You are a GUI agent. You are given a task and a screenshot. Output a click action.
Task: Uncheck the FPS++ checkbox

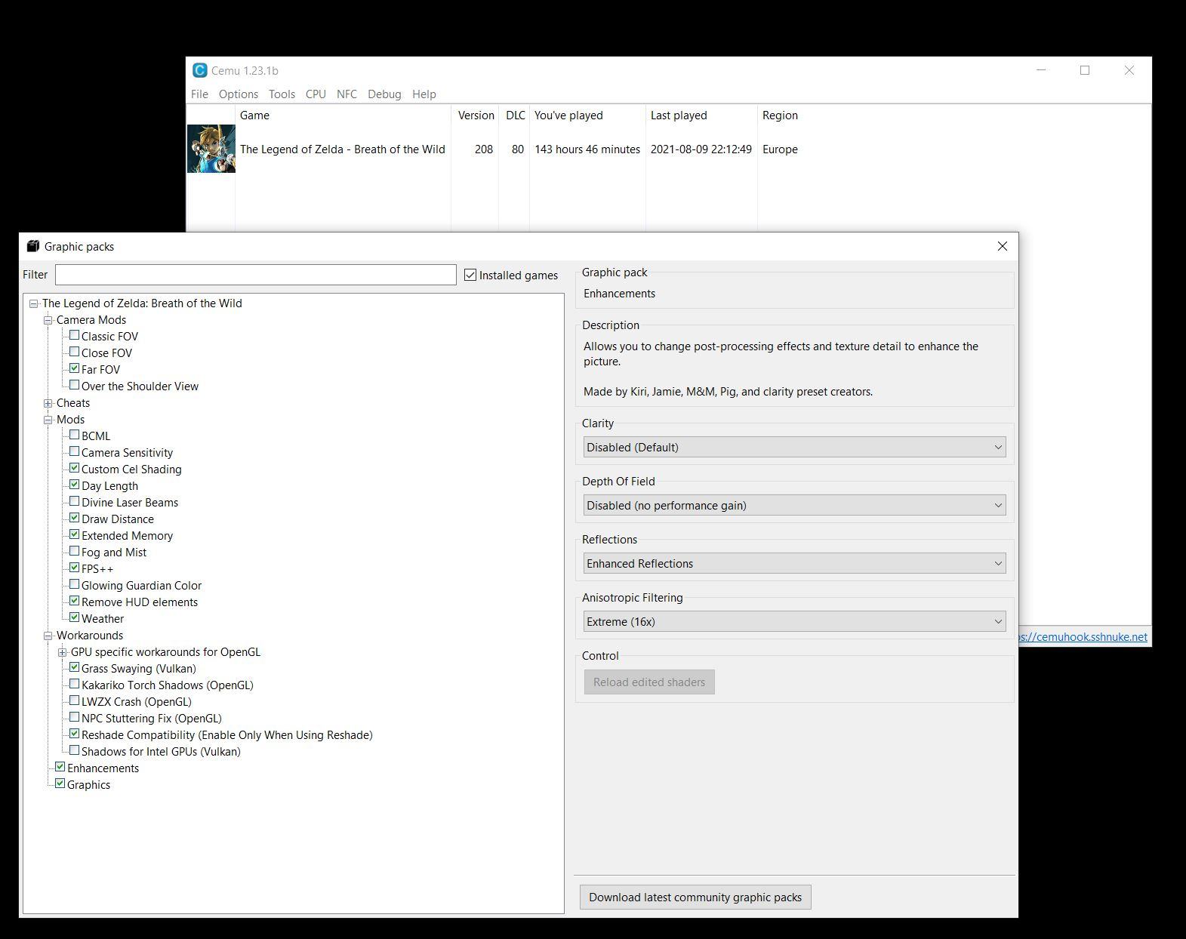[x=75, y=568]
